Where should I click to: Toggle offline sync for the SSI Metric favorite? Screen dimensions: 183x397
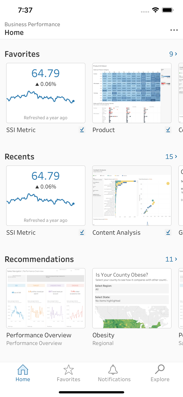click(82, 130)
